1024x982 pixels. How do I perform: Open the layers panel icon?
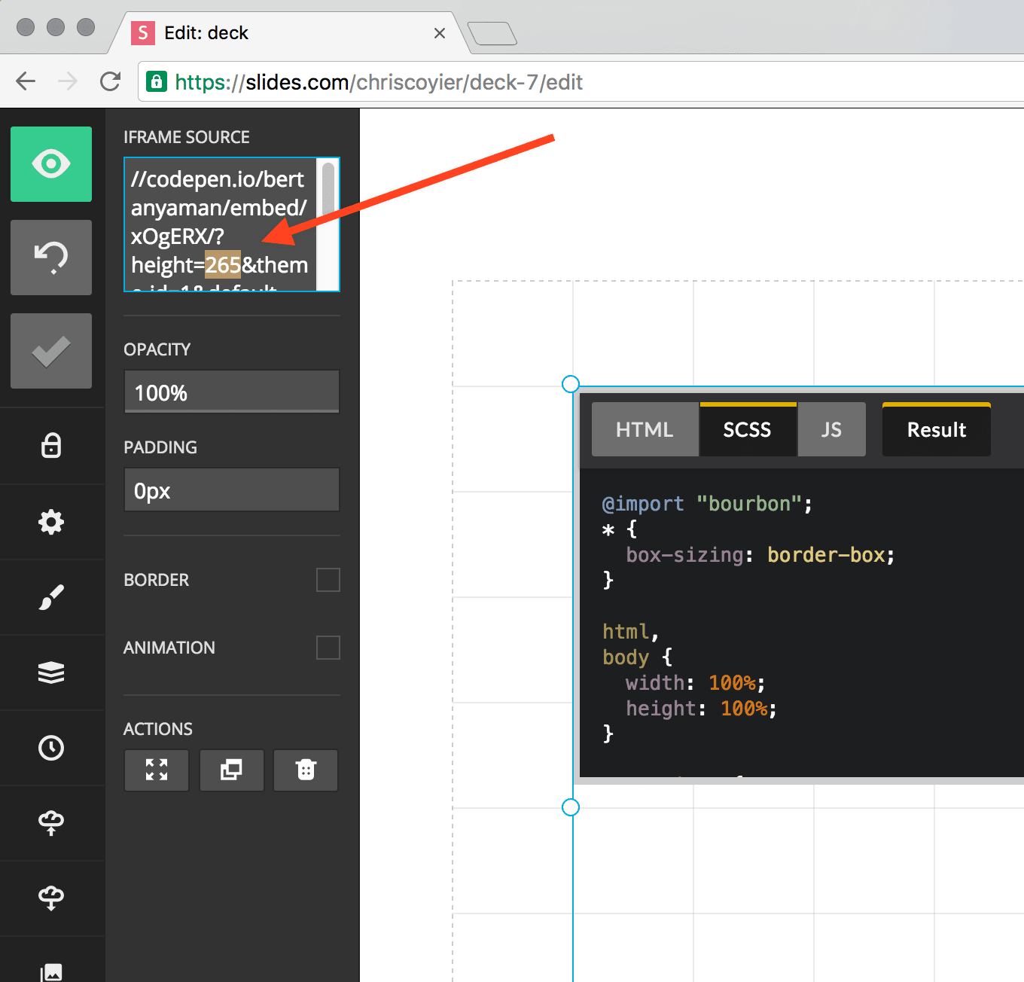50,672
